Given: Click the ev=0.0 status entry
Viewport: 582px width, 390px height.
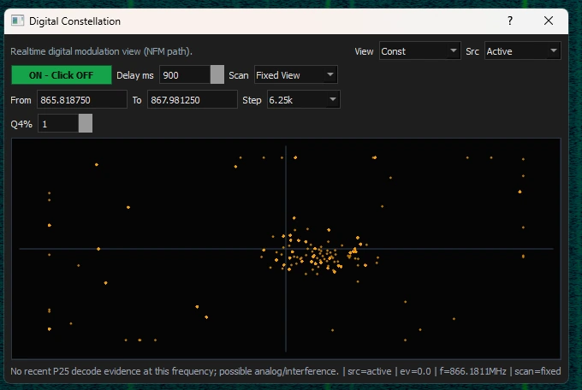Looking at the screenshot, I should 415,371.
